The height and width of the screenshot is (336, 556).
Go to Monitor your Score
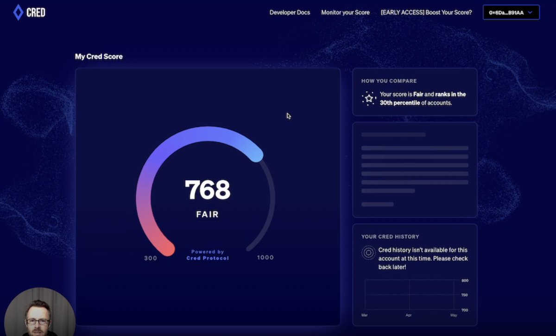pyautogui.click(x=345, y=12)
